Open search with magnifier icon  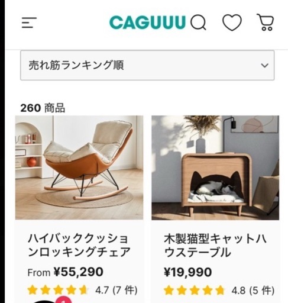(198, 22)
